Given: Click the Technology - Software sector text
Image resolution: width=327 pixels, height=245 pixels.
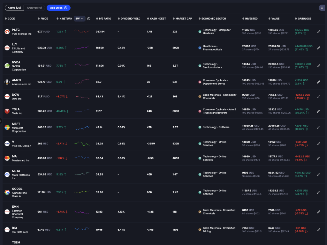Looking at the screenshot, I should pyautogui.click(x=216, y=127).
